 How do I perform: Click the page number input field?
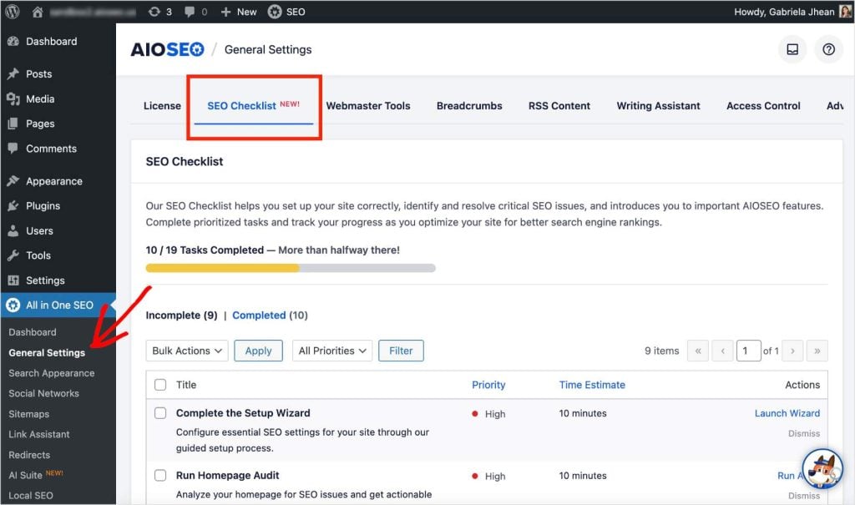click(x=749, y=351)
